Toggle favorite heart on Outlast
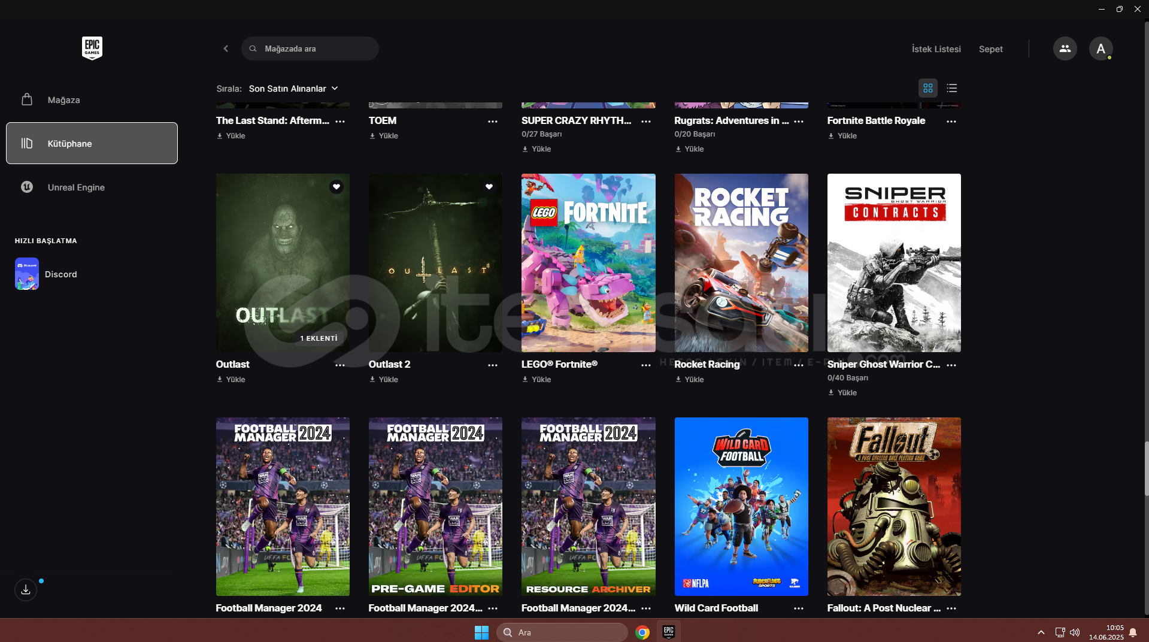 336,187
